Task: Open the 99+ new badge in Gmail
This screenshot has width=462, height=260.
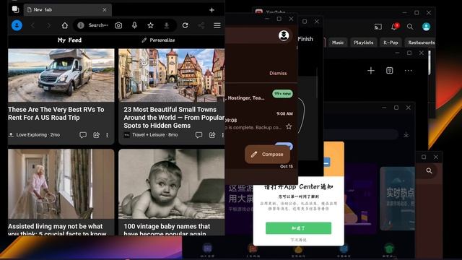Action: [282, 93]
